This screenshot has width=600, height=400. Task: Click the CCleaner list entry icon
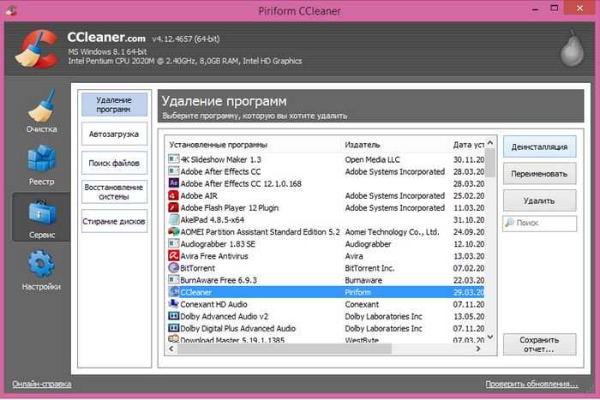click(x=174, y=292)
